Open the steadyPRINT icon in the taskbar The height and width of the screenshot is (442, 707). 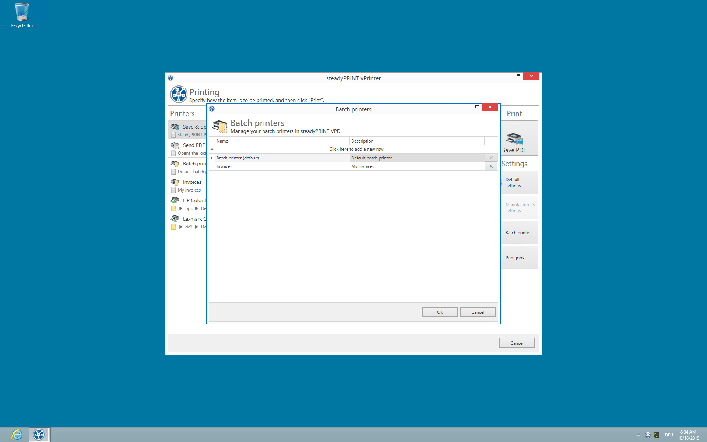[x=39, y=434]
